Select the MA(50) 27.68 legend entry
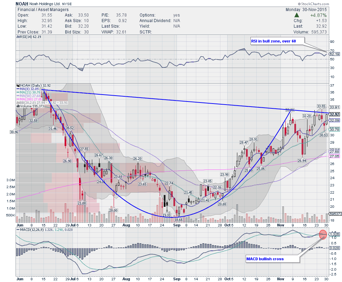 pyautogui.click(x=28, y=96)
